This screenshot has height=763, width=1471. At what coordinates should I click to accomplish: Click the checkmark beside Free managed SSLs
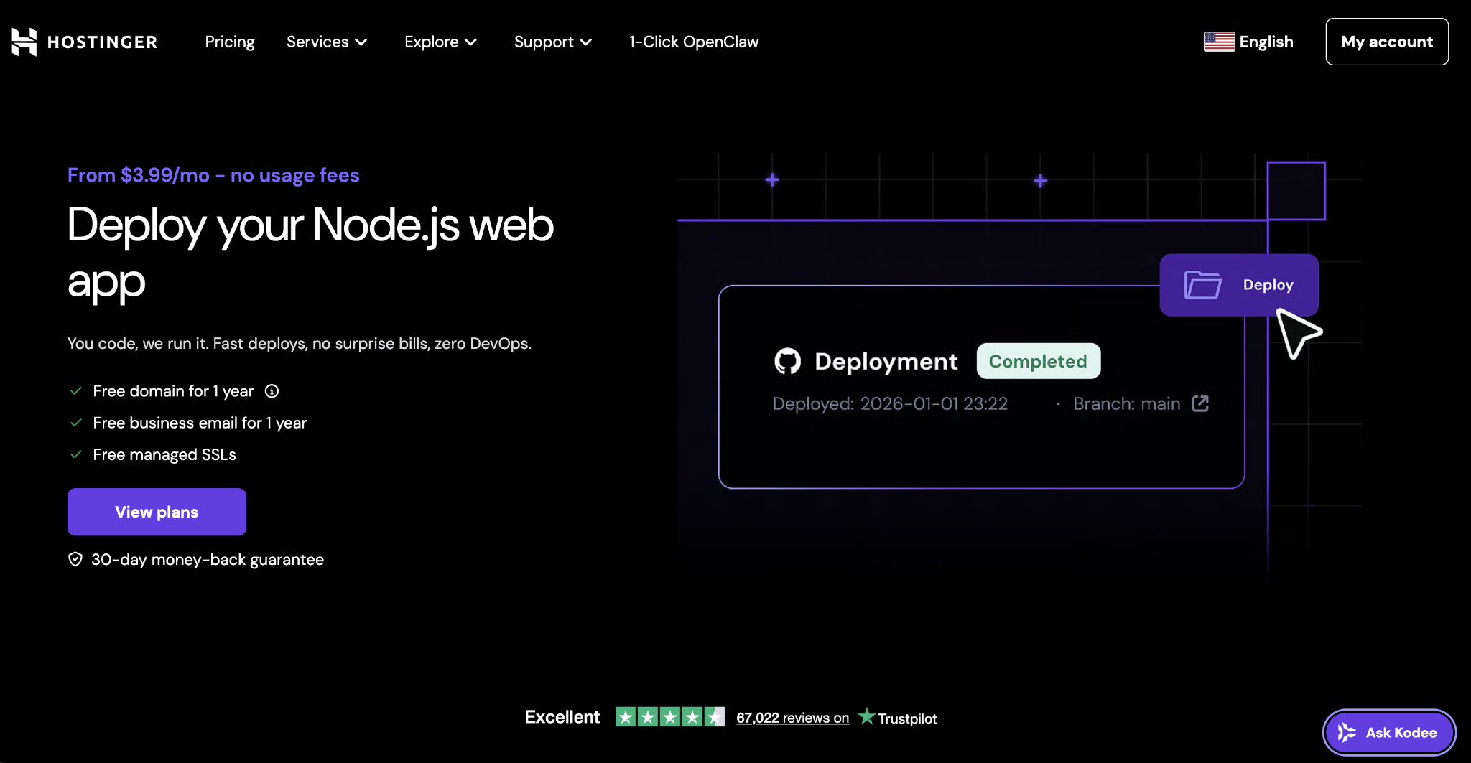(75, 454)
